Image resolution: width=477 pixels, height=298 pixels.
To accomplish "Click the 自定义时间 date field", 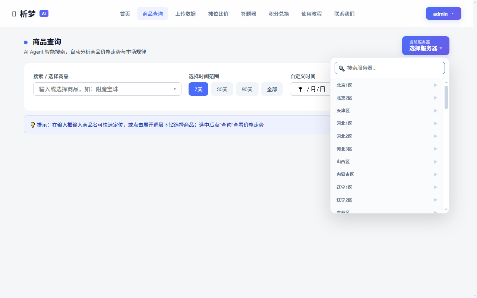I will tap(310, 89).
